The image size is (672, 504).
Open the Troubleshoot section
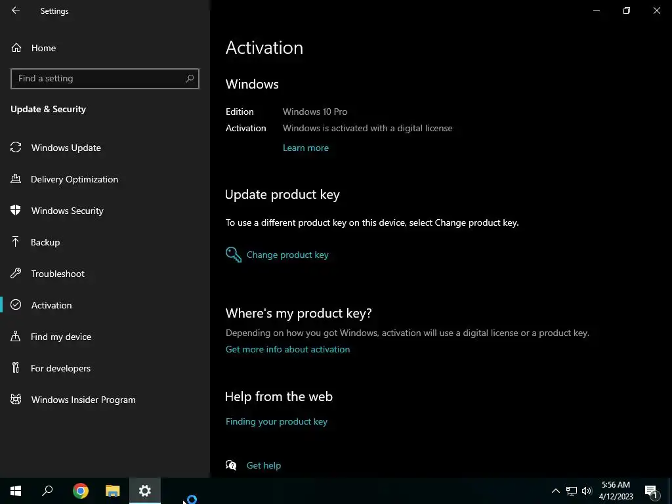coord(105,274)
